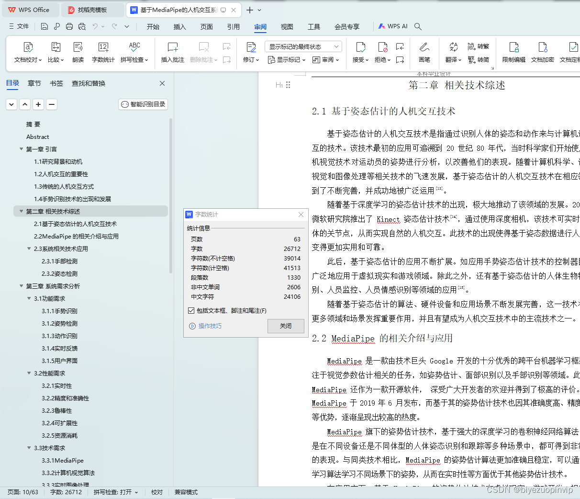Open Print Preview from quick access toolbar
Viewport: 580px width, 499px height.
[82, 26]
